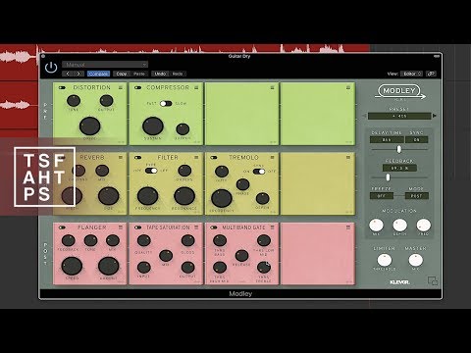
Task: Open the Multiband Gate module menu icon
Action: coord(272,227)
